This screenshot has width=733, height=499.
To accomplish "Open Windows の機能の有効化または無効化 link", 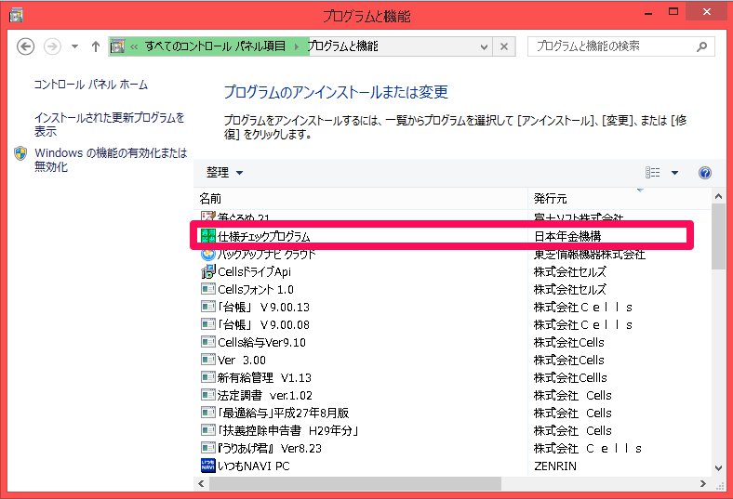I will [111, 160].
